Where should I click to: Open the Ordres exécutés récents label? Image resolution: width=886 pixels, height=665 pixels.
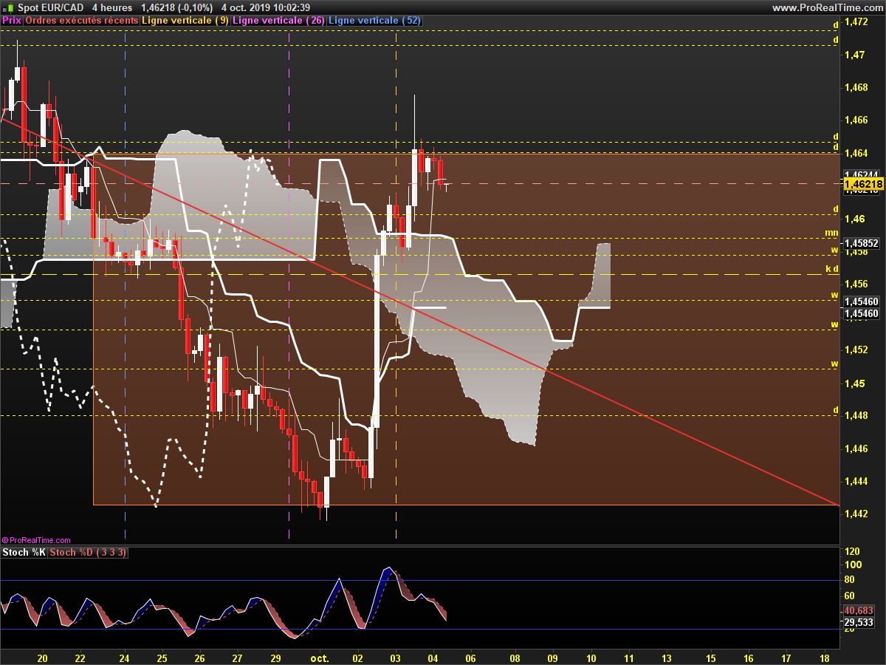pos(81,21)
